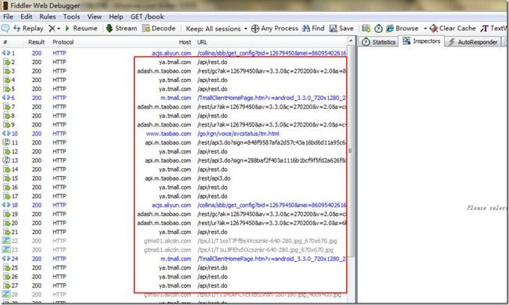Image resolution: width=509 pixels, height=305 pixels.
Task: Click the Browse toolbar button
Action: pyautogui.click(x=403, y=28)
